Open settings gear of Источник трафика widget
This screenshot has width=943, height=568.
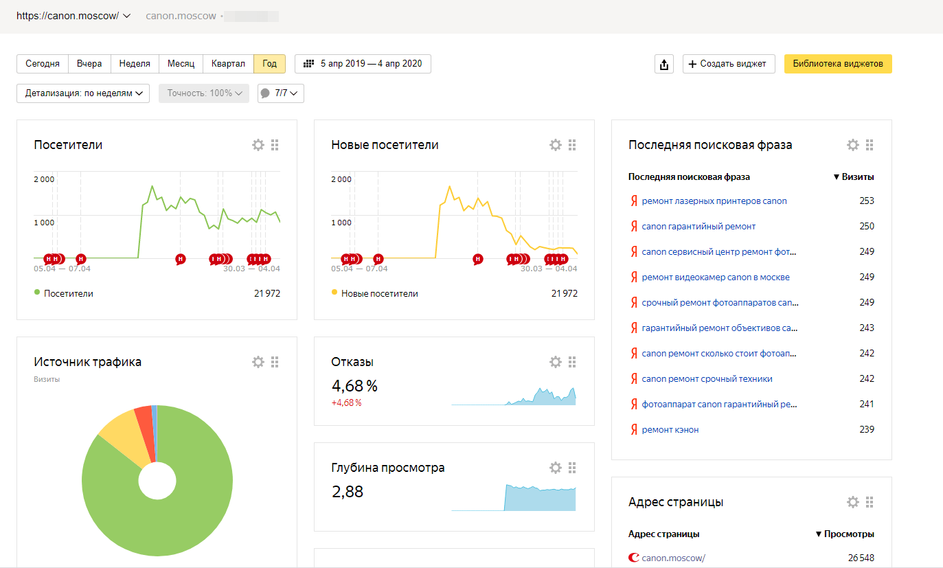pos(258,362)
